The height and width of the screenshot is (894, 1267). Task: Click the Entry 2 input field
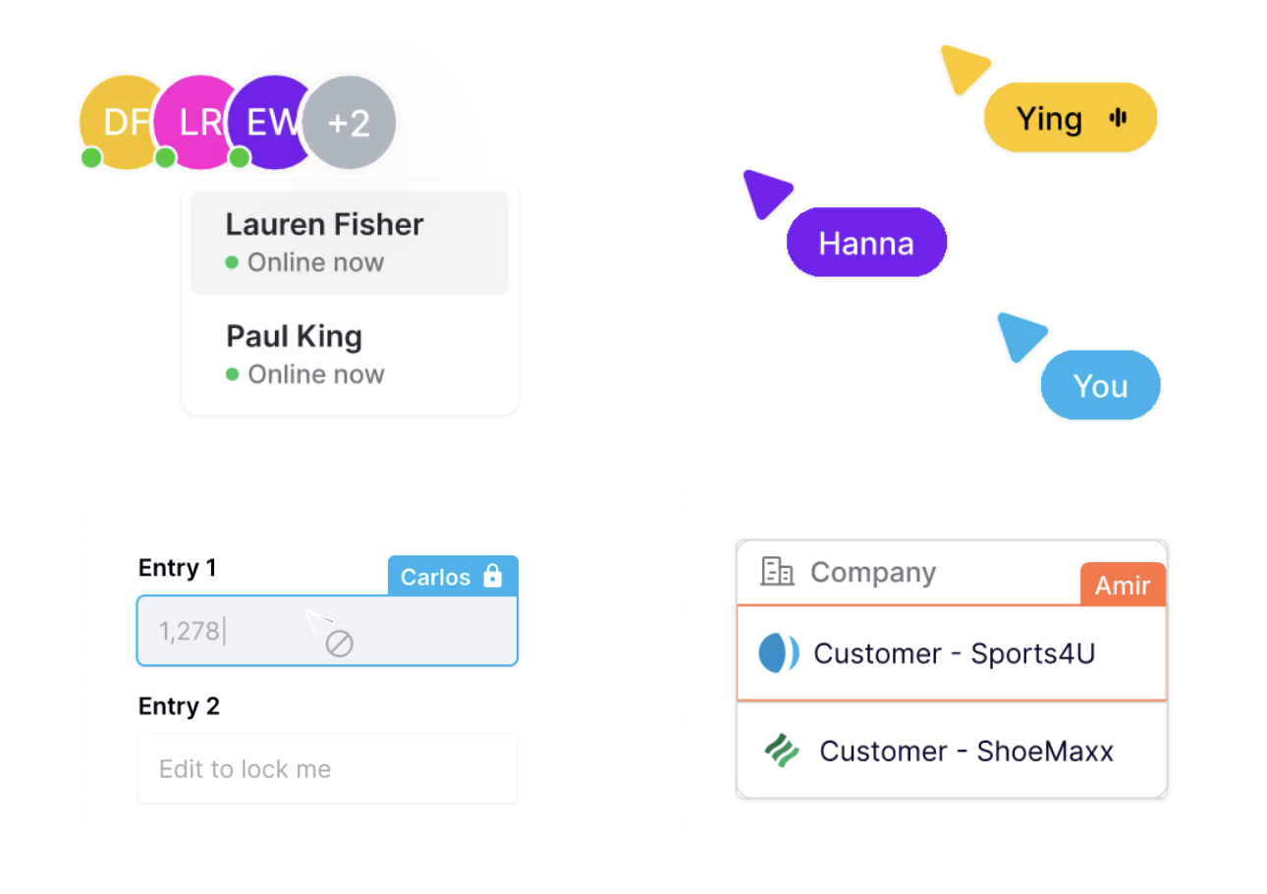coord(327,768)
